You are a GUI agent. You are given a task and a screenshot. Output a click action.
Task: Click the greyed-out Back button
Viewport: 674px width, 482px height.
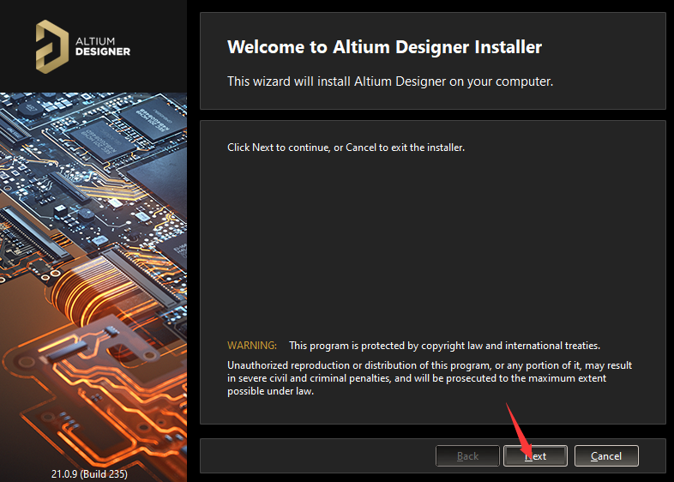[x=467, y=455]
